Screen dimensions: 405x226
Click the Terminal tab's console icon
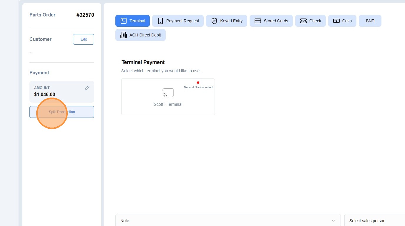coord(124,21)
